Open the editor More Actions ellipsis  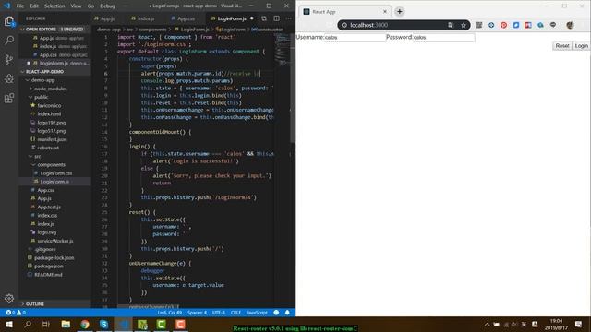[x=289, y=18]
